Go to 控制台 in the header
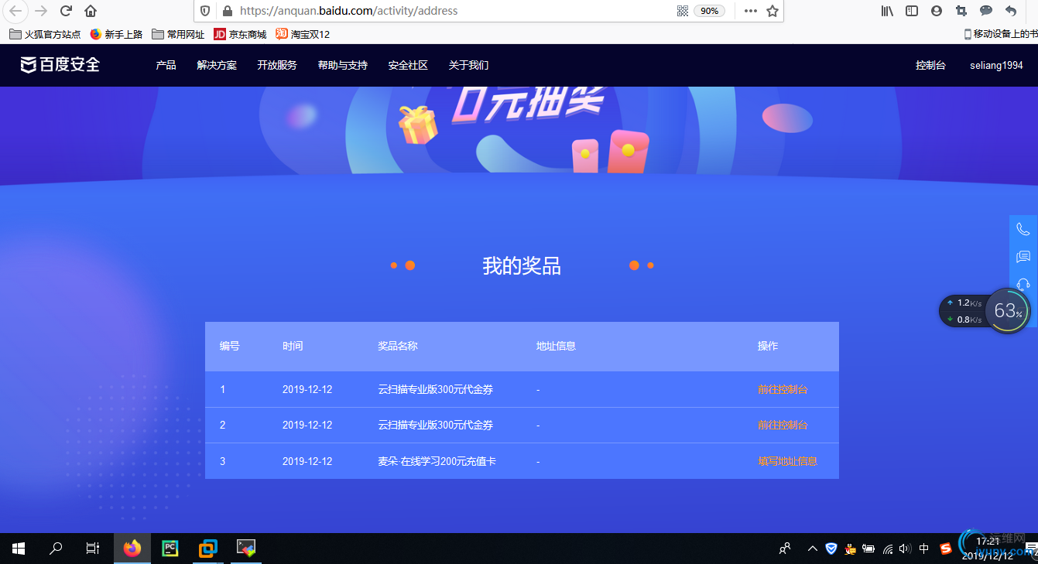The width and height of the screenshot is (1038, 564). pos(930,65)
